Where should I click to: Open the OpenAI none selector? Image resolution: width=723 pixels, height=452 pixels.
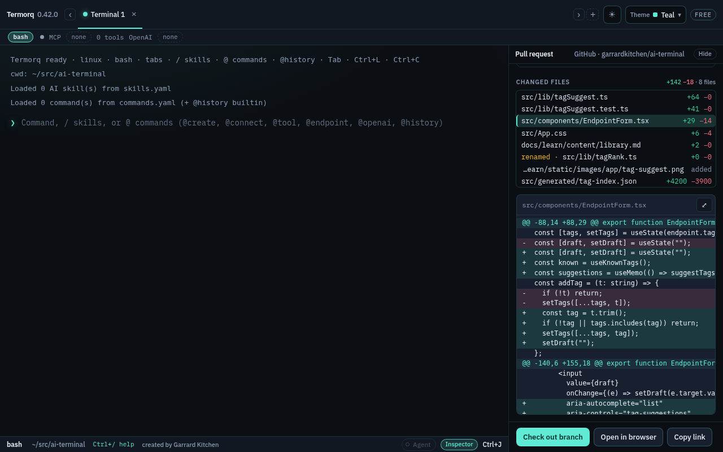click(x=170, y=37)
